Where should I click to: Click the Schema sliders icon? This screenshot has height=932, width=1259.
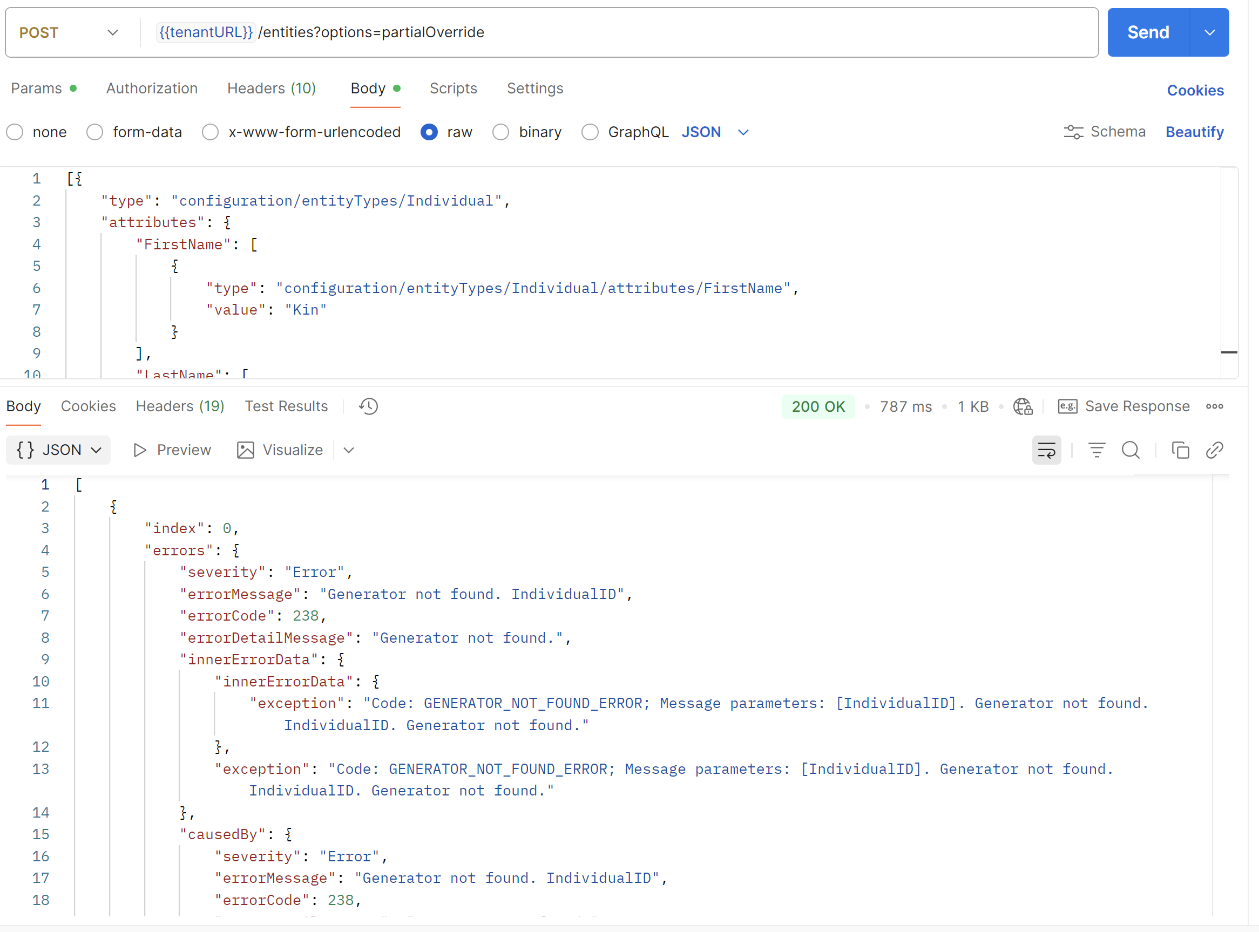1073,132
